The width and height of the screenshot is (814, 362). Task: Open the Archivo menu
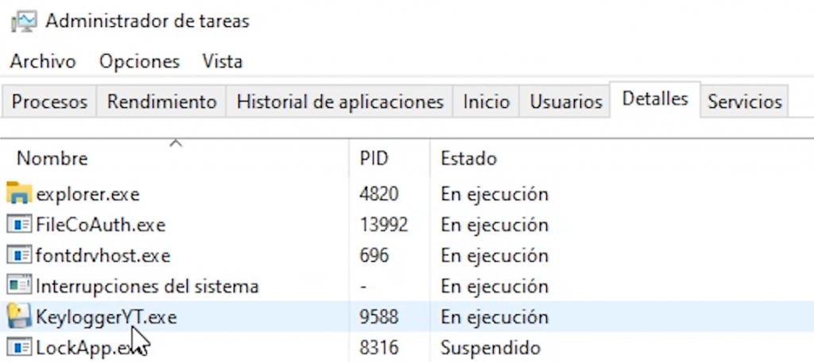[x=43, y=61]
